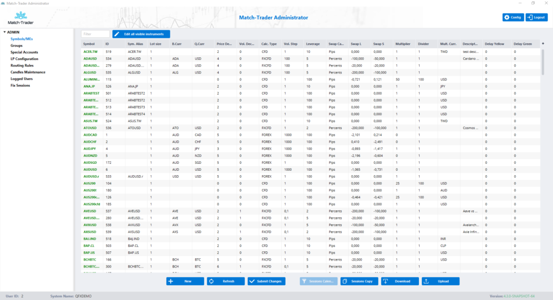Sort by the Calc. Type column header
The height and width of the screenshot is (300, 553).
pos(269,44)
